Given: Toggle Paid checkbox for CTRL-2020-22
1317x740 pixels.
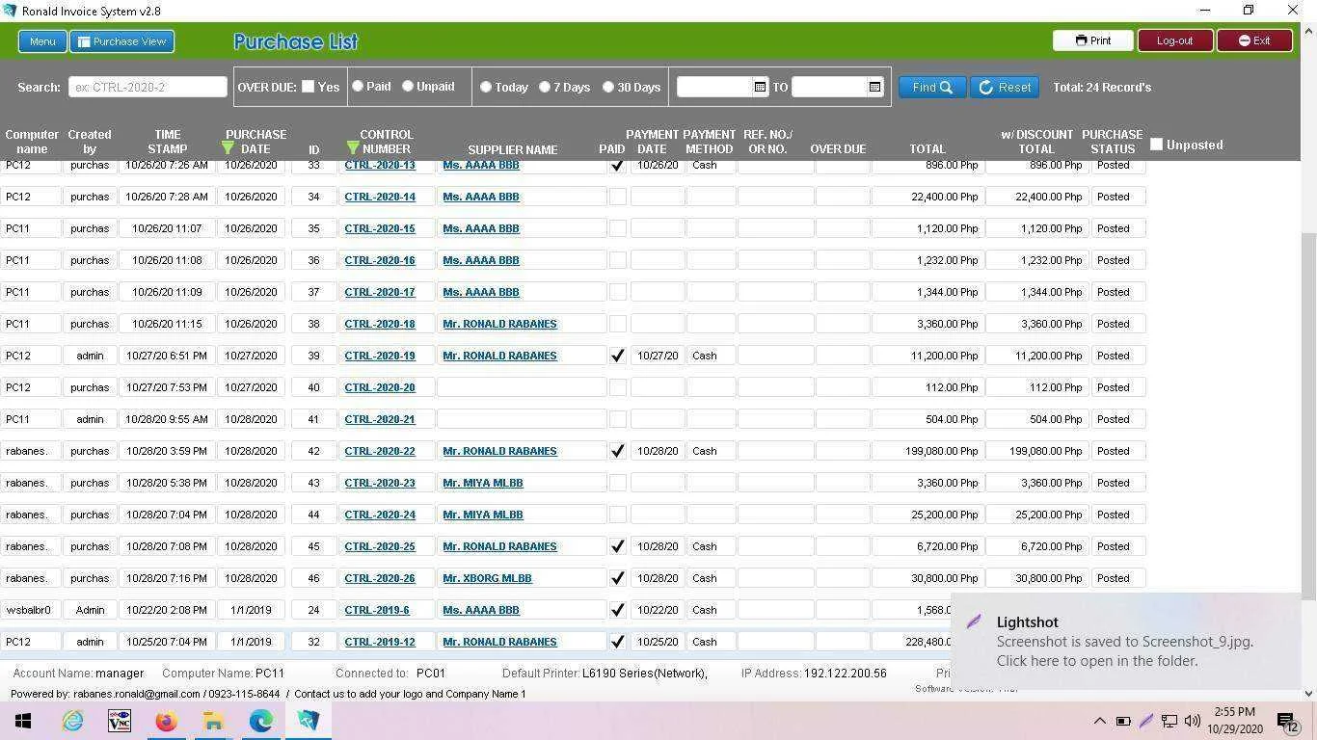Looking at the screenshot, I should (x=618, y=451).
